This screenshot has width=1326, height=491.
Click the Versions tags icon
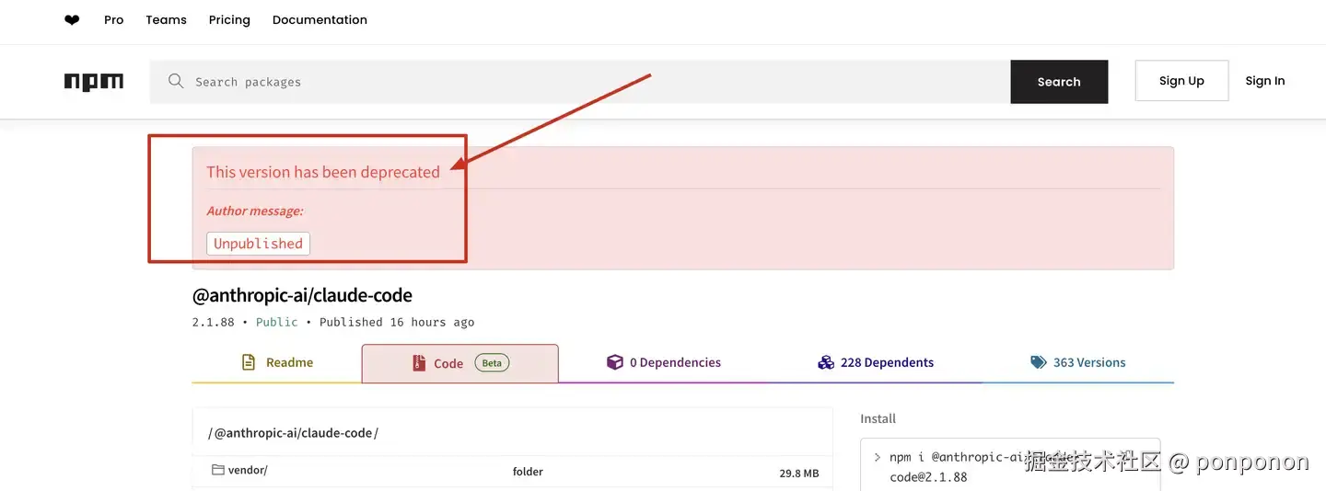[1039, 362]
